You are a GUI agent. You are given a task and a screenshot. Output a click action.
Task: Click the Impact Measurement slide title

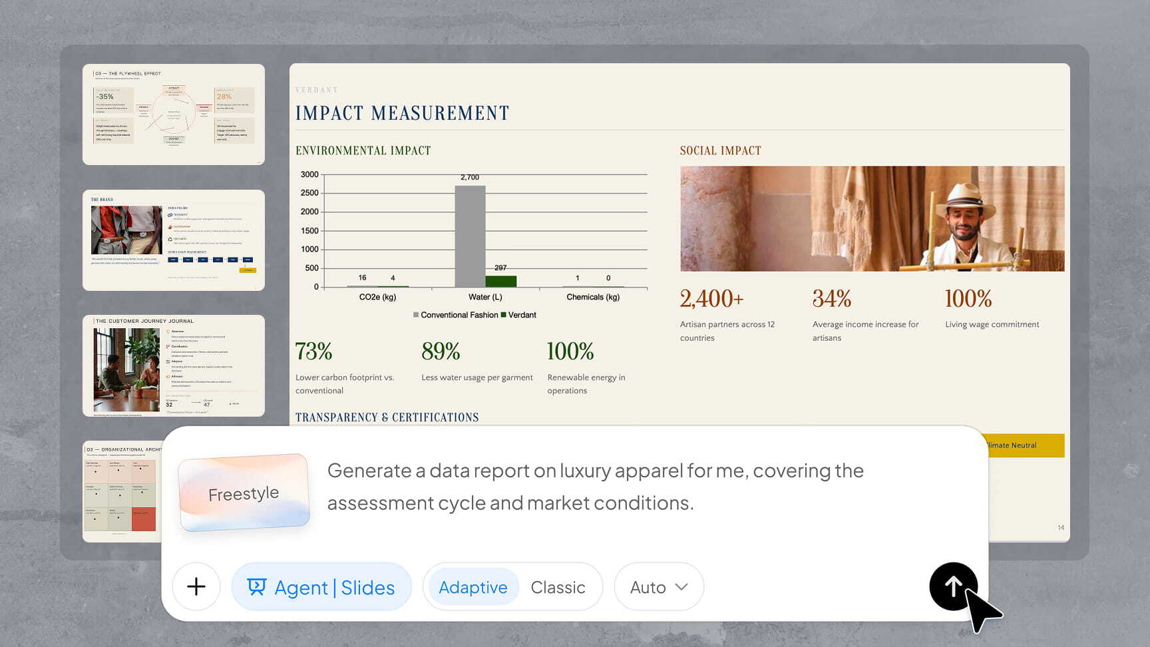[402, 113]
